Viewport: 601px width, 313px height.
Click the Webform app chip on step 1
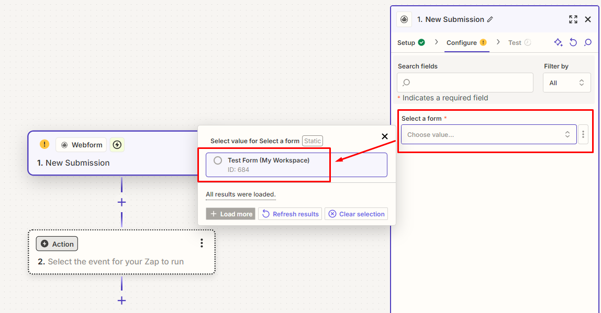(82, 145)
